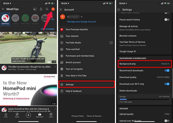This screenshot has width=173, height=123.
Task: Open the Terms of Service footer link
Action: [x=94, y=116]
